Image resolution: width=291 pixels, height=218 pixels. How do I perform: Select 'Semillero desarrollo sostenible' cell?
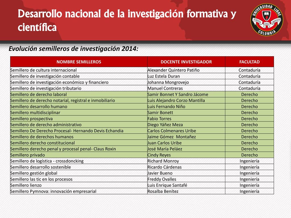tap(79, 167)
